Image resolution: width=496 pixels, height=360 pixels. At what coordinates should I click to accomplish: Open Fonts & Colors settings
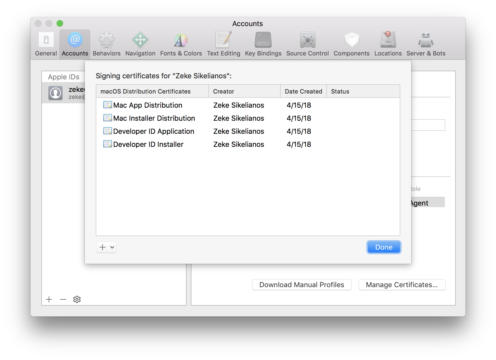181,44
